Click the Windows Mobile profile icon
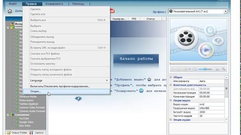Viewport: 241px width, 135px height. point(17,97)
